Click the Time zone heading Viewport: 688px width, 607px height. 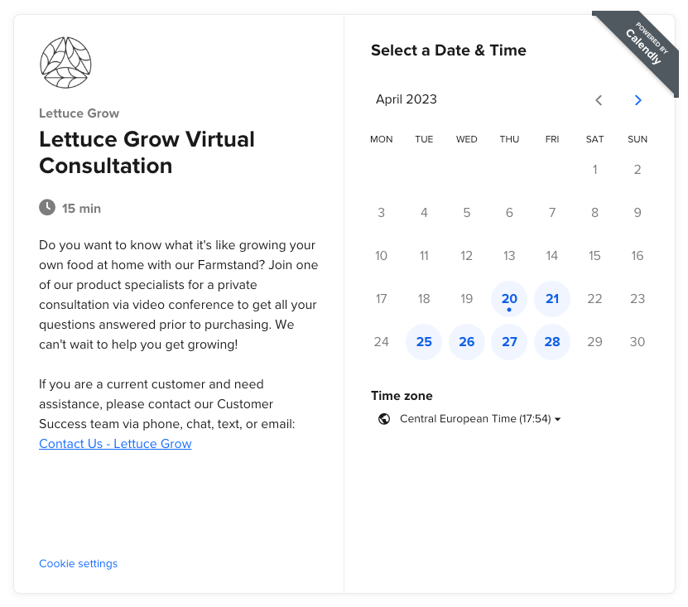point(402,396)
